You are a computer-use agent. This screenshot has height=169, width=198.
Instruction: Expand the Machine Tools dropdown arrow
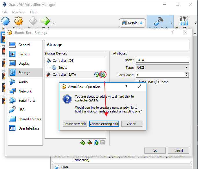coord(172,23)
